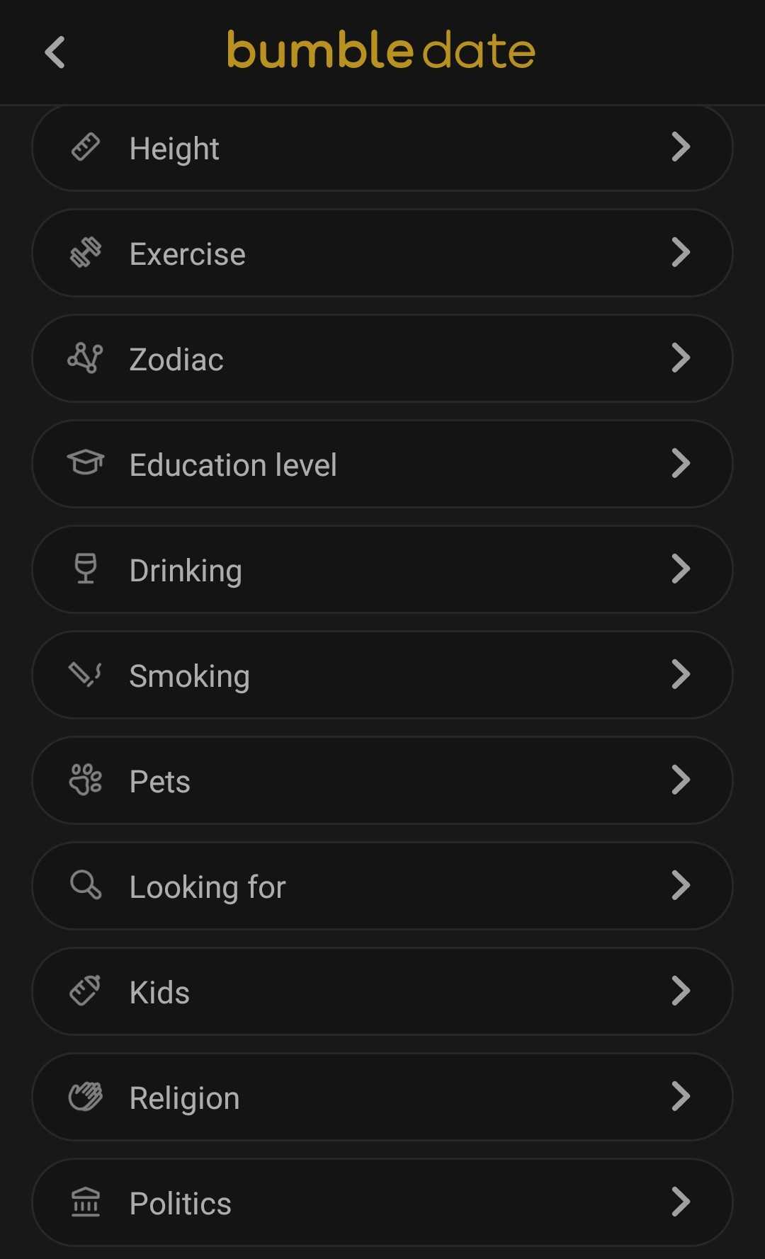Screen dimensions: 765x1259
Task: Open the Education level option
Action: [x=233, y=465]
